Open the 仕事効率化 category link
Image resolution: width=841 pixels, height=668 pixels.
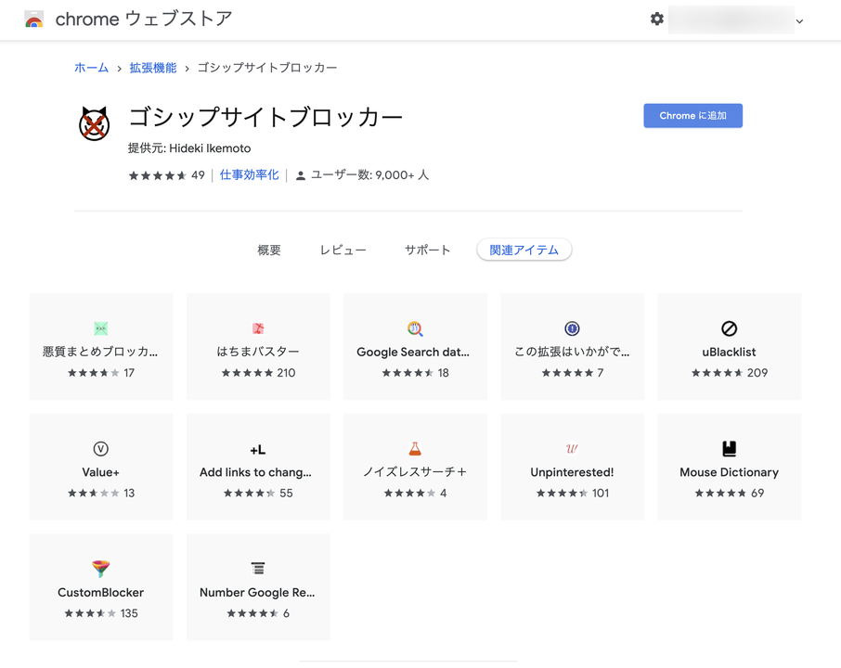(x=250, y=174)
